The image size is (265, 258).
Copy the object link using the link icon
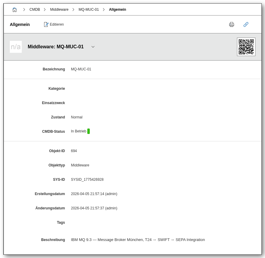[246, 24]
